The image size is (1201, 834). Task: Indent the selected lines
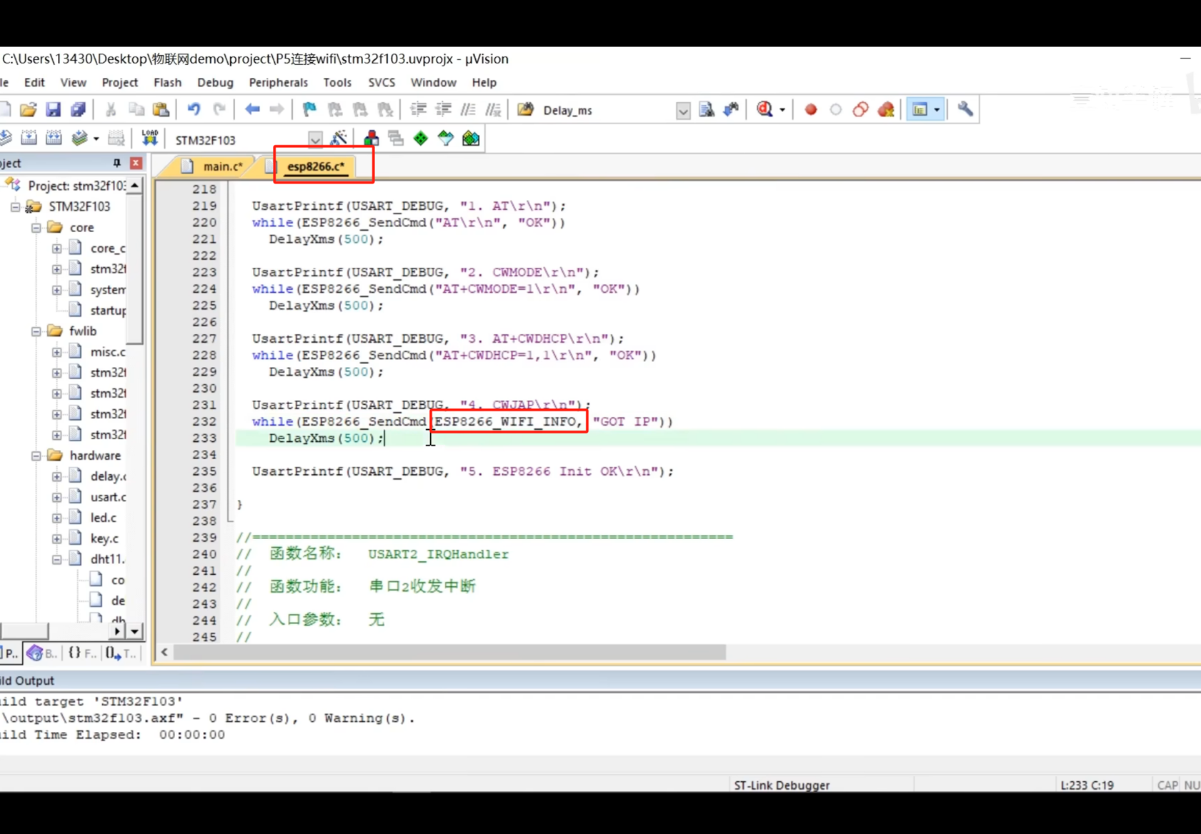[x=418, y=109]
